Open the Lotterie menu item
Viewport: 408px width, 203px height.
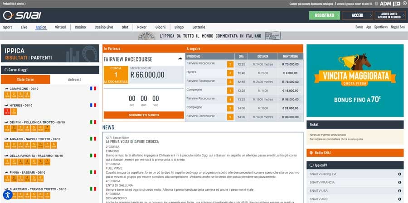(x=199, y=27)
